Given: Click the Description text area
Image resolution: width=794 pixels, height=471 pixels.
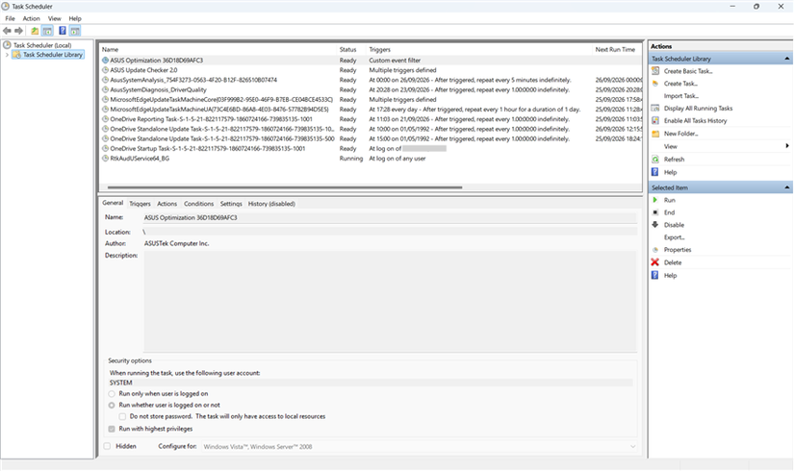Looking at the screenshot, I should click(x=390, y=301).
